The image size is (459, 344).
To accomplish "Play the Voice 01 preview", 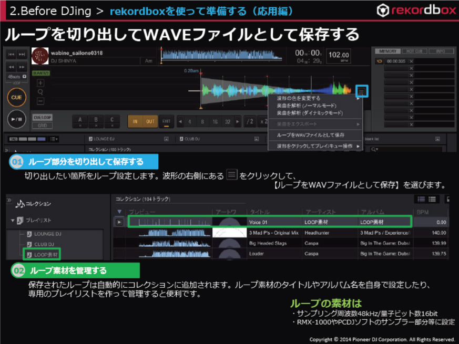I will [119, 222].
